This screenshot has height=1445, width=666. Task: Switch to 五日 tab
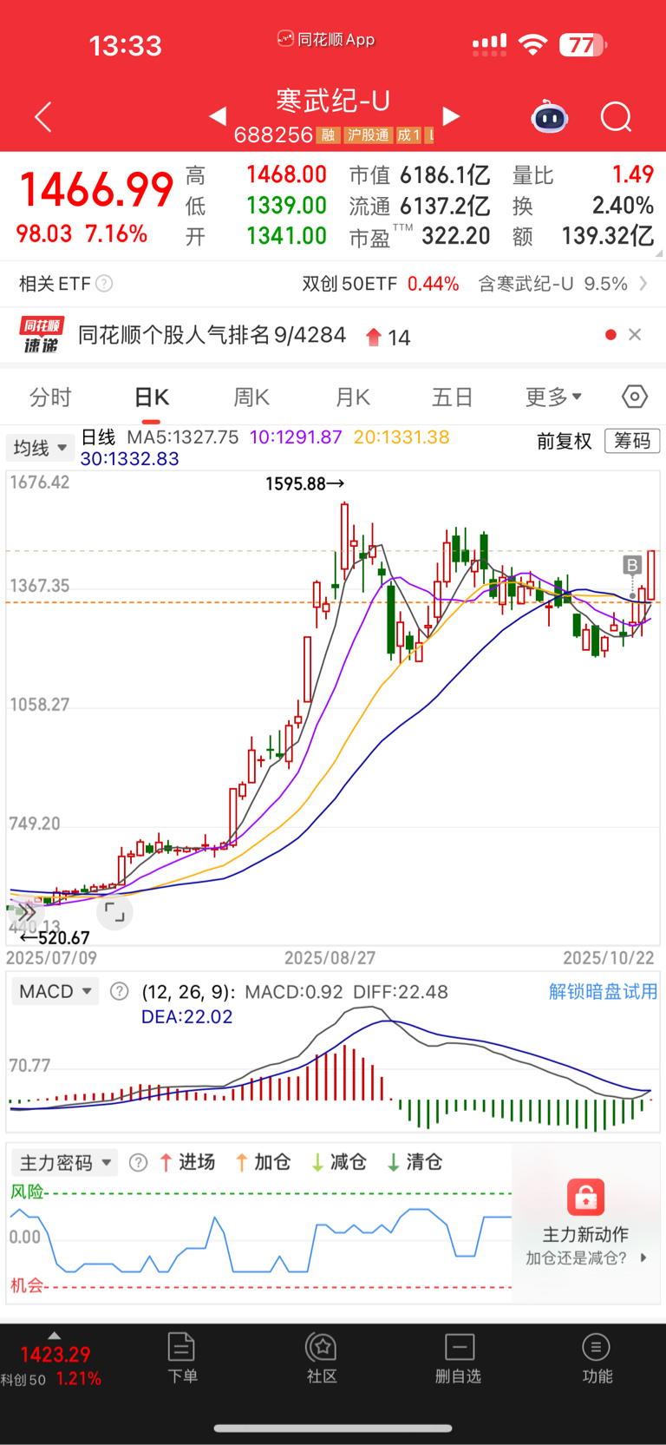tap(453, 397)
